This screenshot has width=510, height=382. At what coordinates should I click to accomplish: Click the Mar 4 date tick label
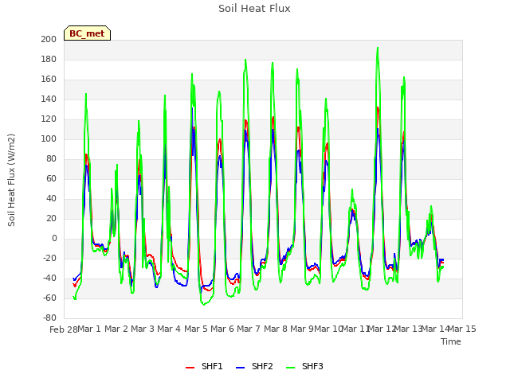click(x=169, y=329)
